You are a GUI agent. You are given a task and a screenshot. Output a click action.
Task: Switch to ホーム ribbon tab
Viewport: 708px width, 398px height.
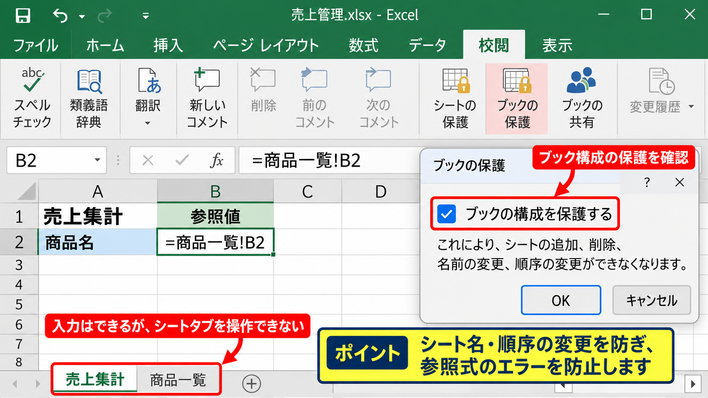[x=105, y=45]
